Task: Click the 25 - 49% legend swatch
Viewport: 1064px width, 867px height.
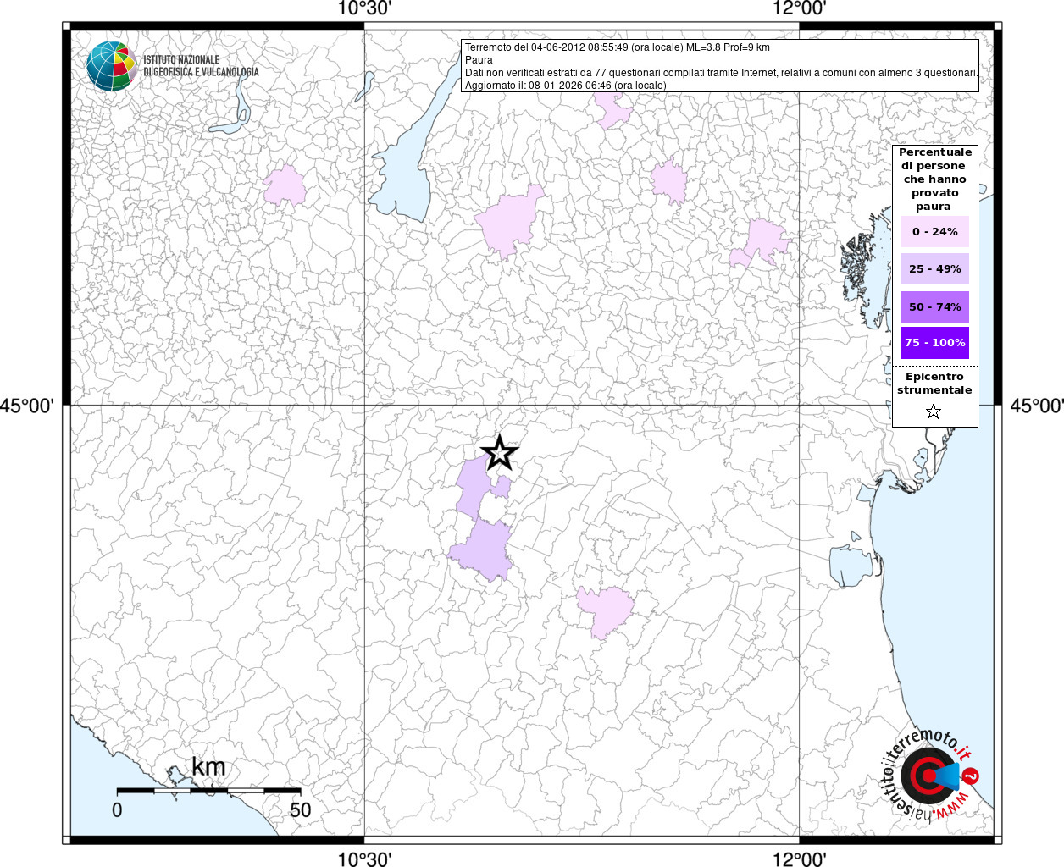Action: [x=934, y=268]
